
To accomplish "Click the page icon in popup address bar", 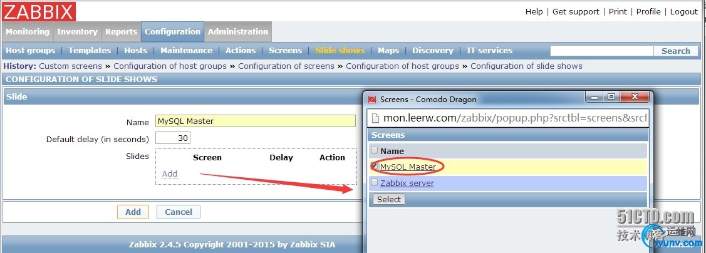I will [375, 118].
